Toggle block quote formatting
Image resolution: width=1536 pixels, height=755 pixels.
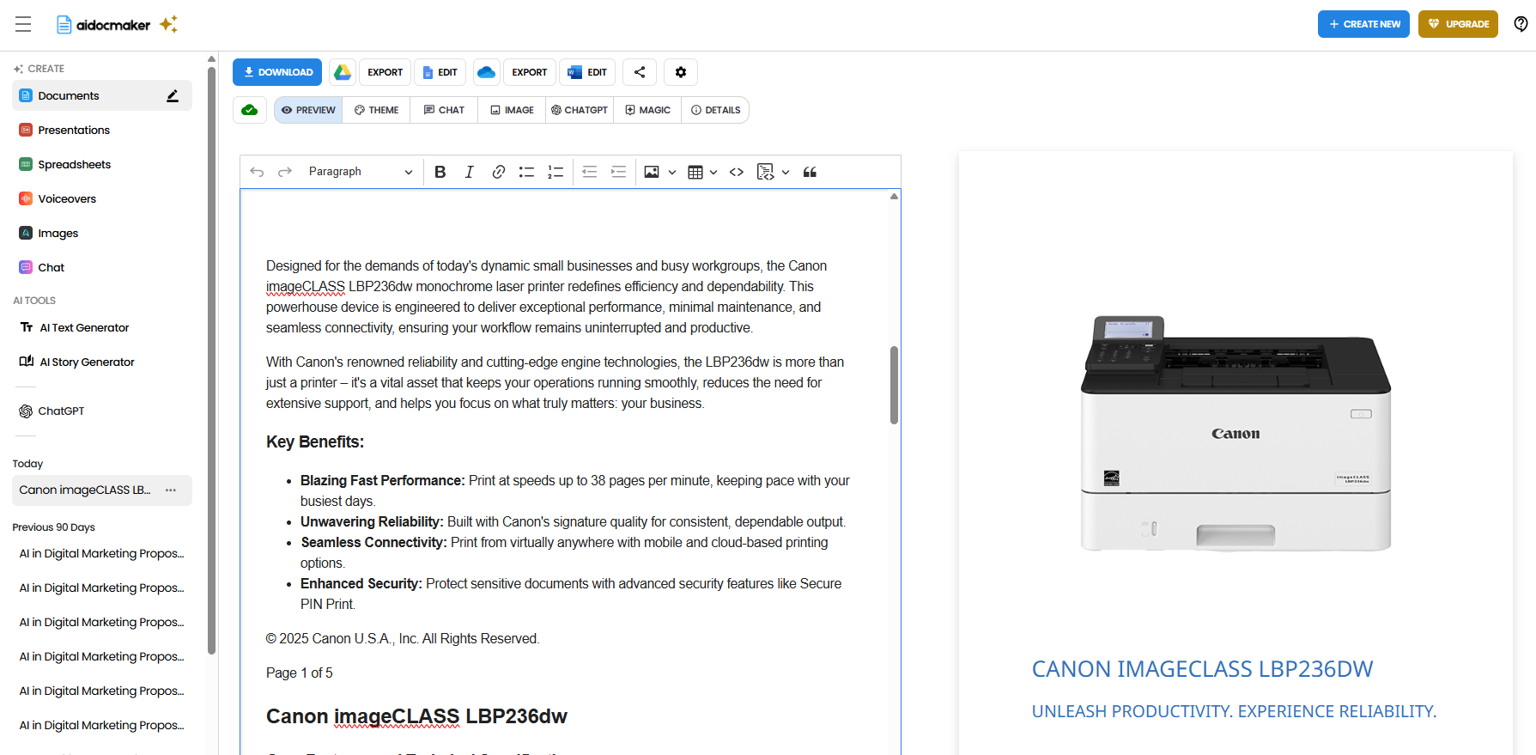[810, 172]
